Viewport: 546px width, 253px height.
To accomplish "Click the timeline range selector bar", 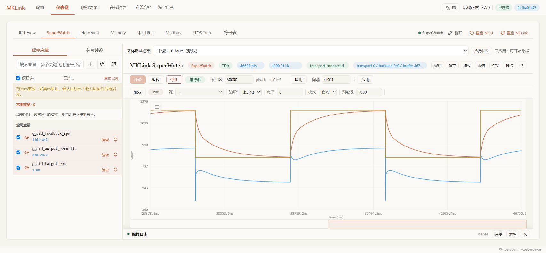I will click(427, 224).
